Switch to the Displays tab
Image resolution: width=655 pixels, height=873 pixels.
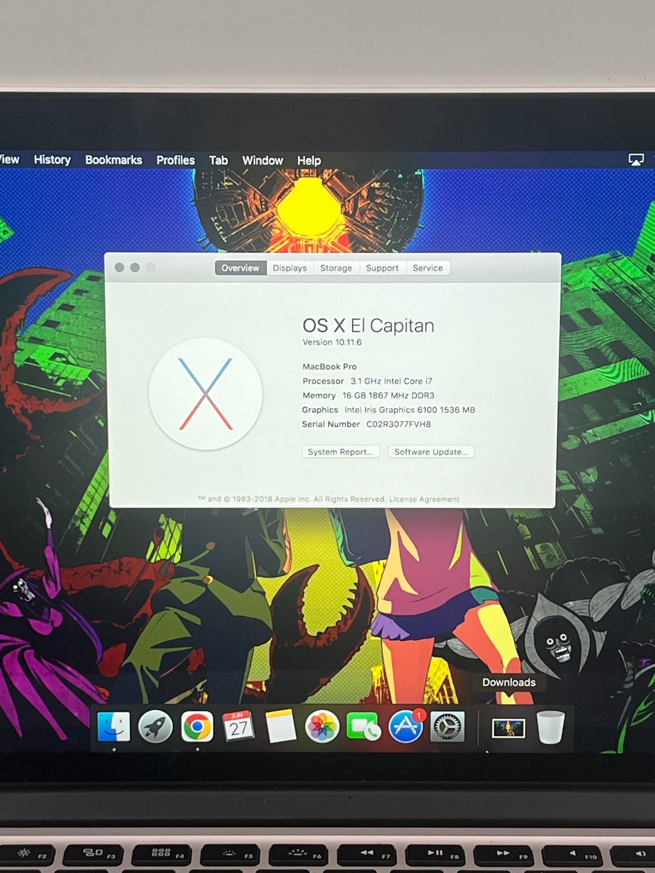[290, 268]
